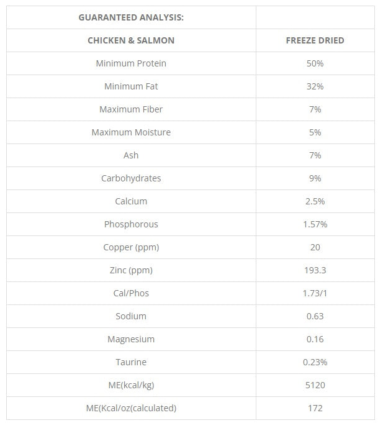Viewport: 383px width, 428px height.
Task: Click the 1.73/1 Cal/Phos ratio value
Action: pyautogui.click(x=315, y=293)
